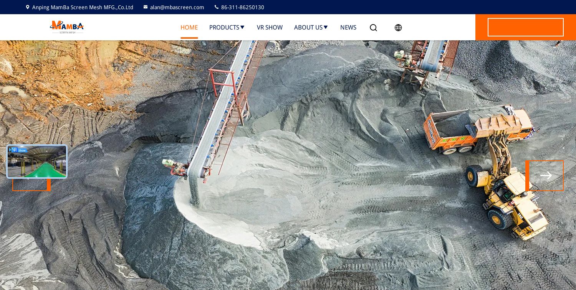The width and height of the screenshot is (576, 290).
Task: Click the orange outlined button top right
Action: 525,27
